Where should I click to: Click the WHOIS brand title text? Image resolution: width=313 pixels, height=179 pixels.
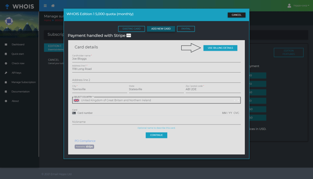(x=23, y=7)
